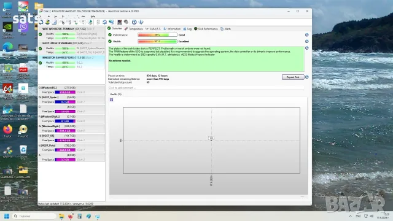Image resolution: width=393 pixels, height=221 pixels.
Task: Click the gray globe toolbar icon
Action: click(126, 22)
